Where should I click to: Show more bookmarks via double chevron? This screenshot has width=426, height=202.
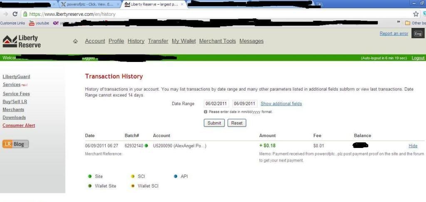(399, 22)
